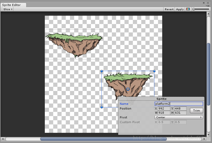Click the bottom-left selection handle of platform2
The width and height of the screenshot is (212, 143).
(102, 107)
